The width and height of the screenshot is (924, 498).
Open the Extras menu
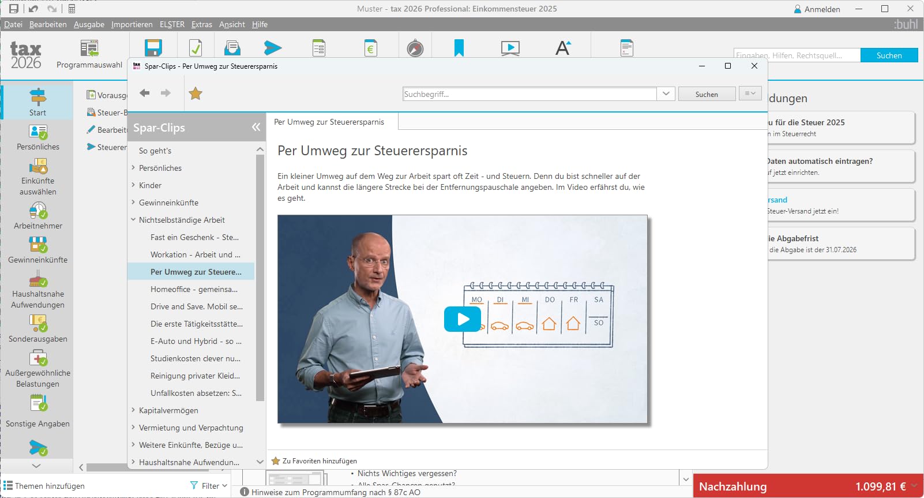(x=202, y=24)
